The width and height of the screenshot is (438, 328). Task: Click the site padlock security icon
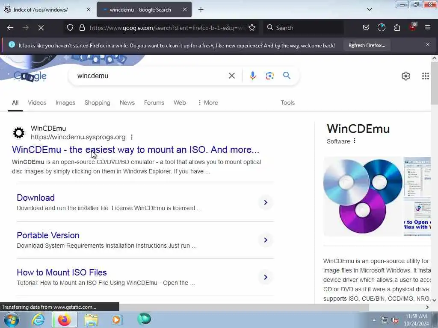coord(82,28)
